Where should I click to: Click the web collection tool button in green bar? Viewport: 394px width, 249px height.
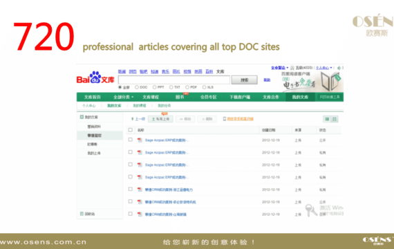[330, 97]
